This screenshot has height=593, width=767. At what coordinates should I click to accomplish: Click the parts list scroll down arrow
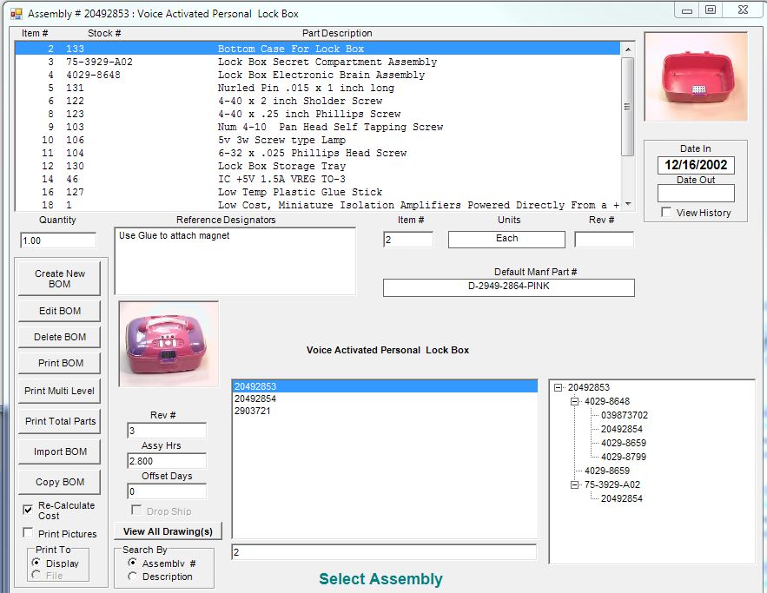[x=628, y=204]
